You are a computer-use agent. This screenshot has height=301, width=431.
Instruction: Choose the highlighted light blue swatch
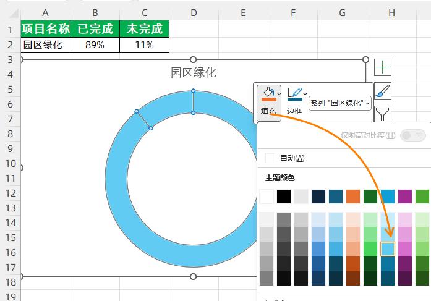[x=388, y=248]
